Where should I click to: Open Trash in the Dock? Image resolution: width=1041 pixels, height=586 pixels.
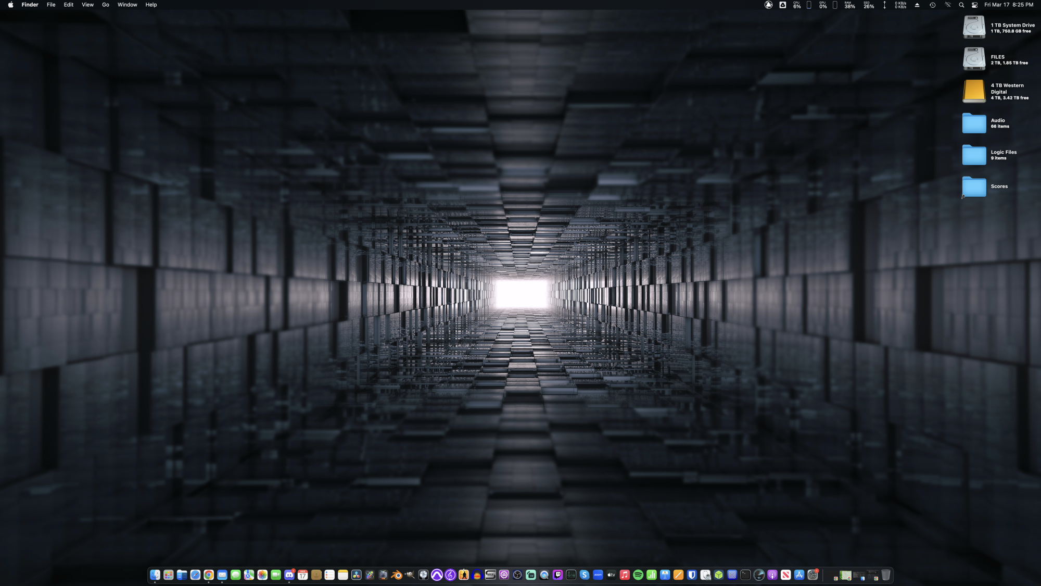[x=885, y=575]
